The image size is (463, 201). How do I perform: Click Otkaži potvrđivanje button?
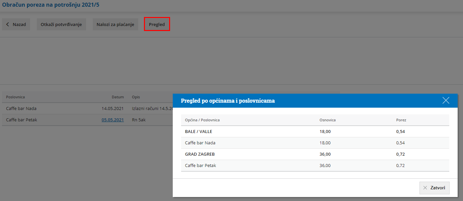[x=61, y=24]
